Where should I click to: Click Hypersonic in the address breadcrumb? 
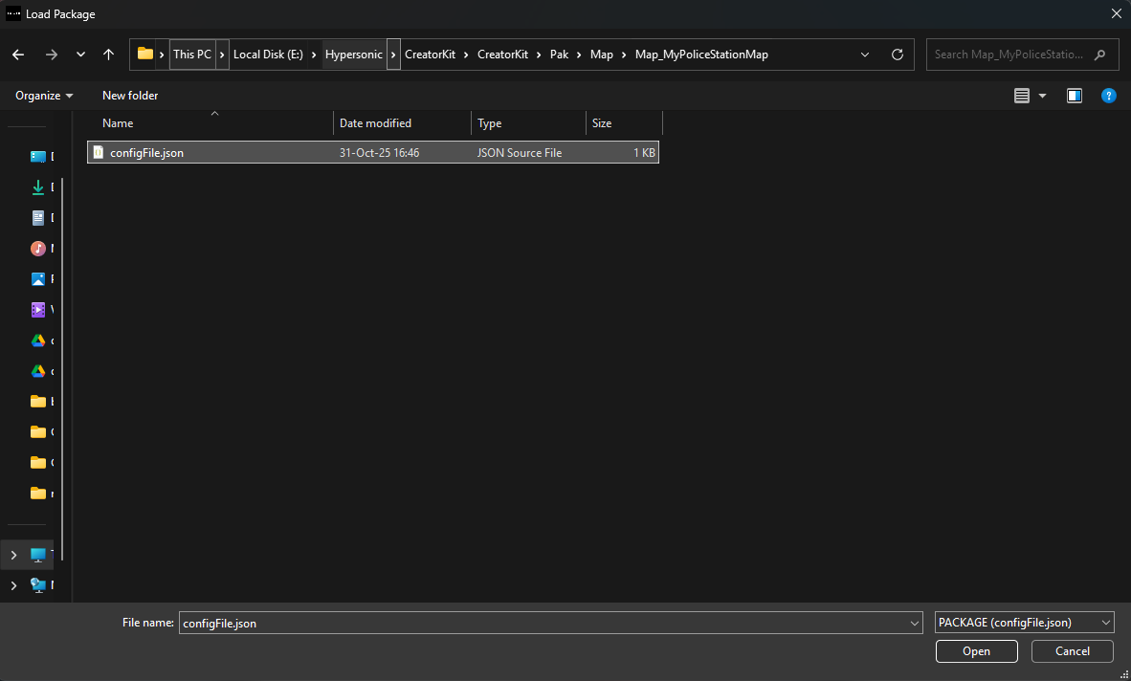353,55
